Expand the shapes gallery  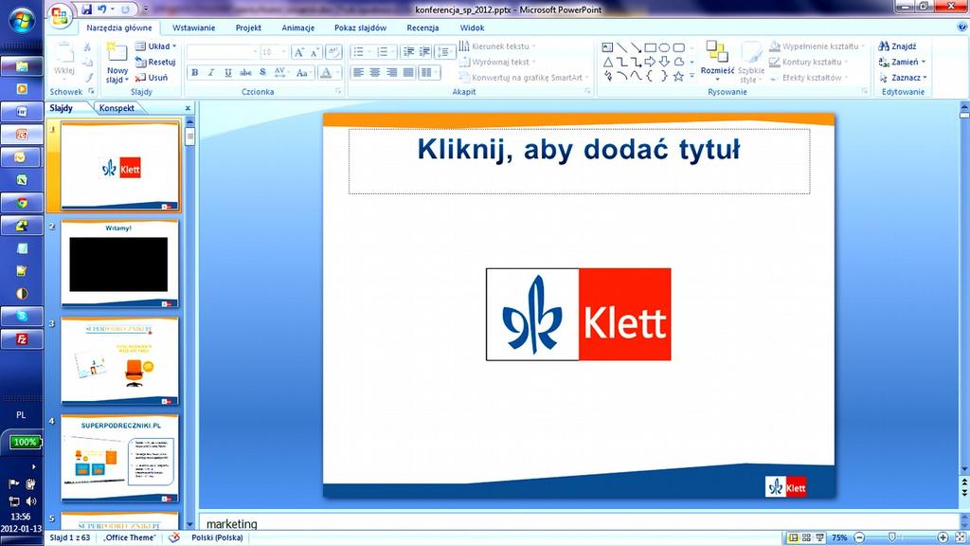coord(692,76)
